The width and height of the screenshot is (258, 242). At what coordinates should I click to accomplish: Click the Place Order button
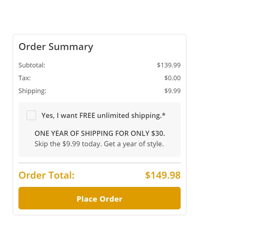pyautogui.click(x=99, y=198)
